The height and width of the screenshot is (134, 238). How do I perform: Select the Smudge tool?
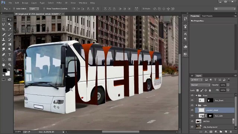click(x=3, y=49)
